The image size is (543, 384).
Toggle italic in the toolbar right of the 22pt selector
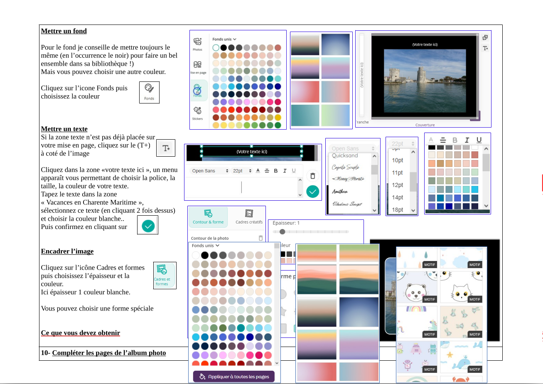tap(285, 171)
